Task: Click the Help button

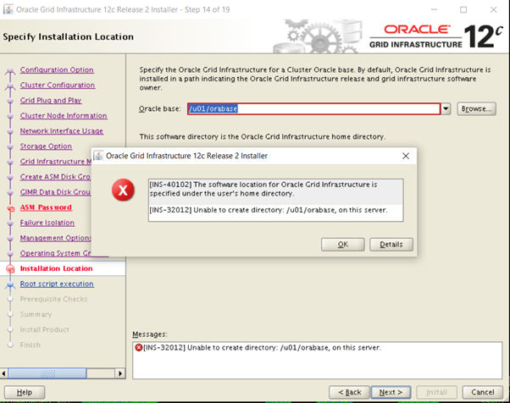Action: pyautogui.click(x=25, y=392)
